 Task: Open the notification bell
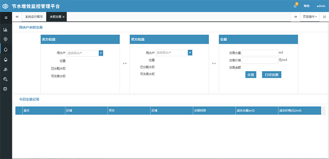[295, 6]
